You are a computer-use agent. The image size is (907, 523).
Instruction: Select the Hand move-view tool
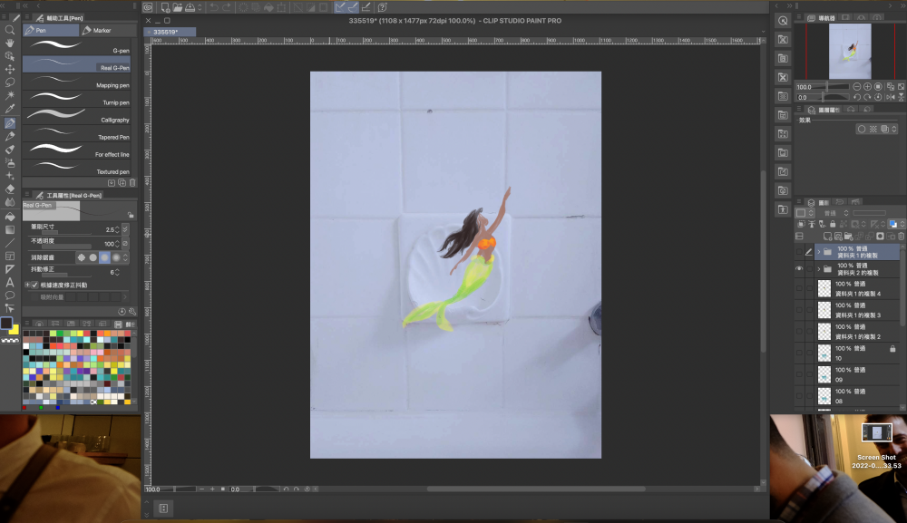click(10, 43)
